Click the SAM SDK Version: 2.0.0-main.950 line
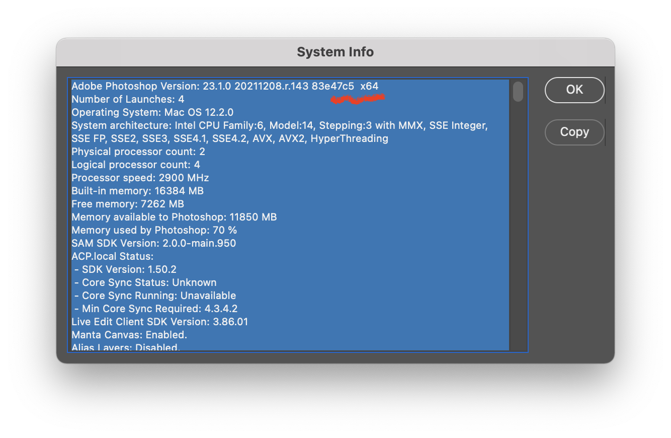The image size is (671, 438). (154, 243)
